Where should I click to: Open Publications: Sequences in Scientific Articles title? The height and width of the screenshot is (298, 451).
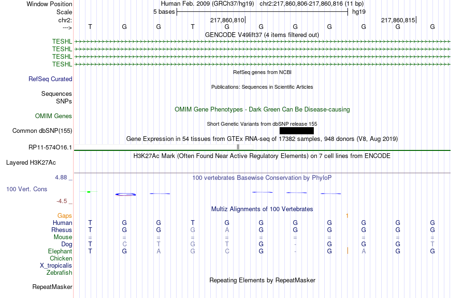pyautogui.click(x=262, y=87)
